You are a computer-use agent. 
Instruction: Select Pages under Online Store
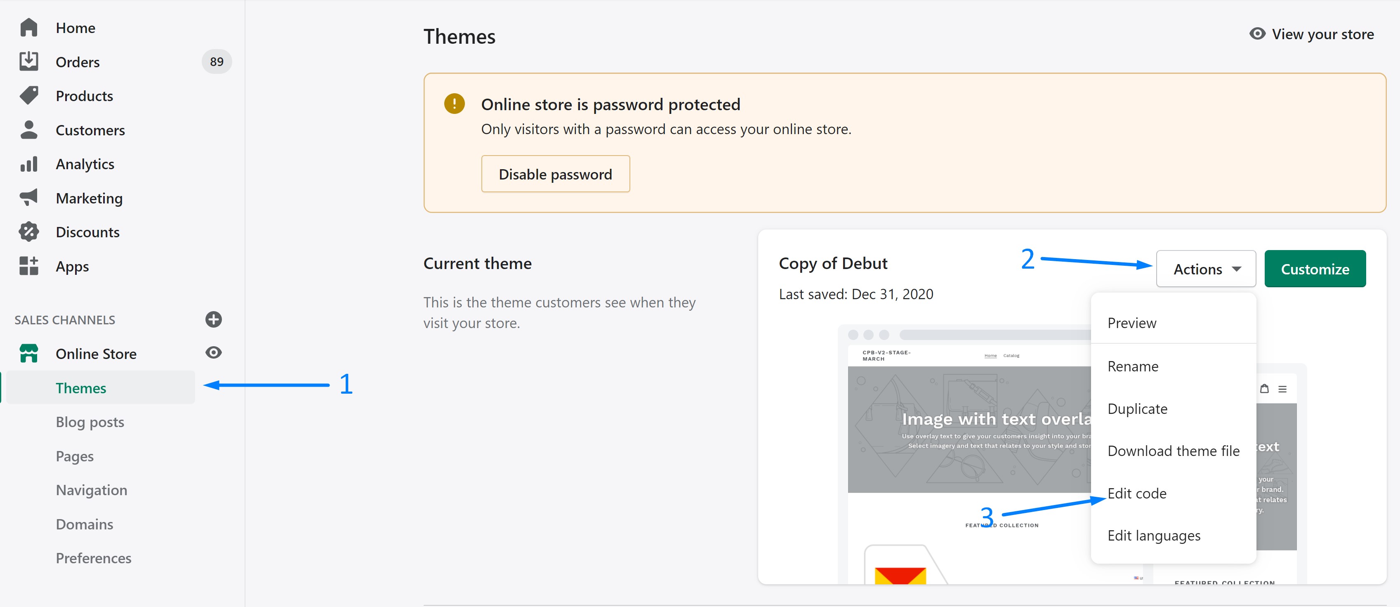[75, 456]
